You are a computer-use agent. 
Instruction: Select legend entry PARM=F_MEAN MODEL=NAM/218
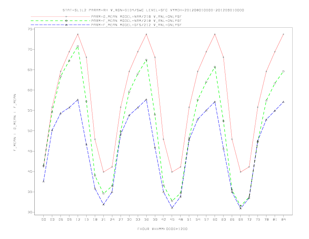136,21
